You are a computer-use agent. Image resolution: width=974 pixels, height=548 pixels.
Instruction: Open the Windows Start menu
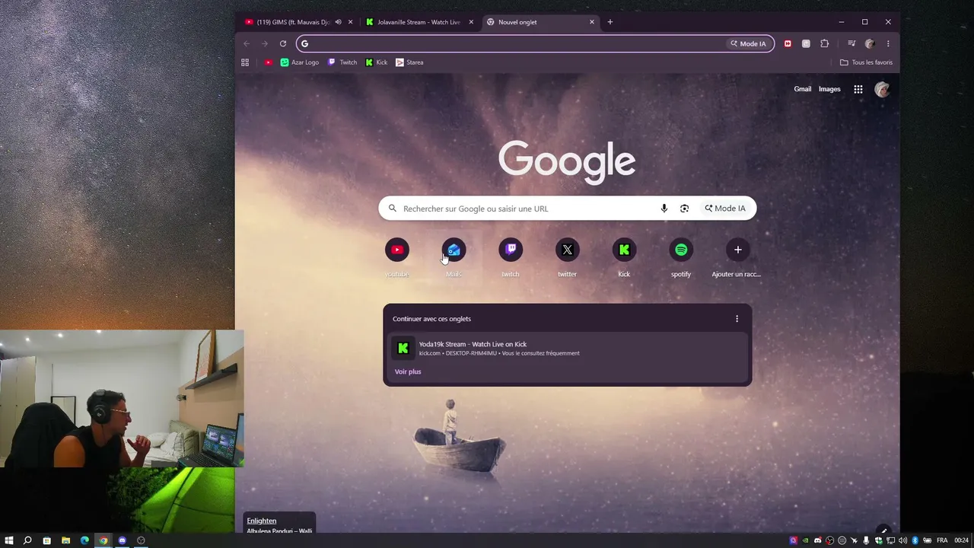(9, 540)
